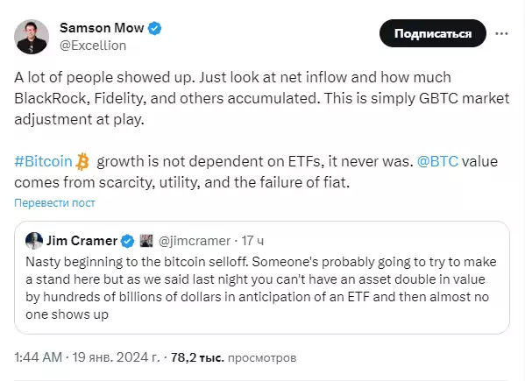Open the three-dot more options menu
The image size is (525, 381).
tap(501, 33)
